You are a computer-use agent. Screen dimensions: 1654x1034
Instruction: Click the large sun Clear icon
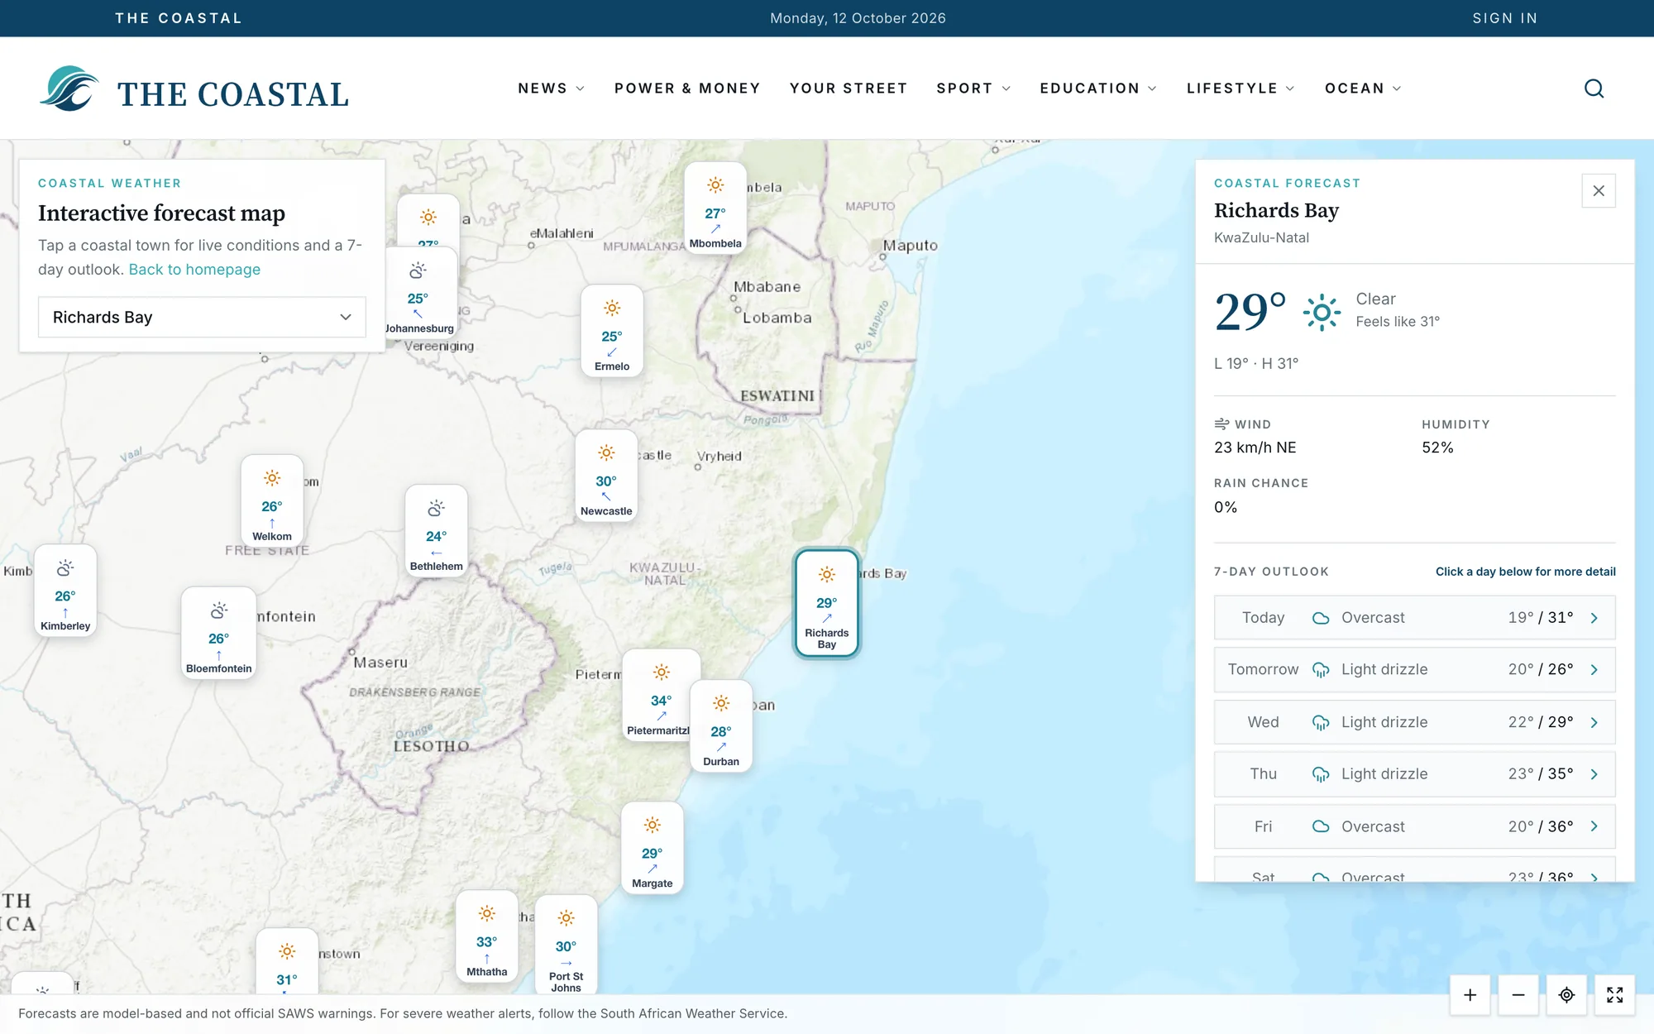(1322, 312)
